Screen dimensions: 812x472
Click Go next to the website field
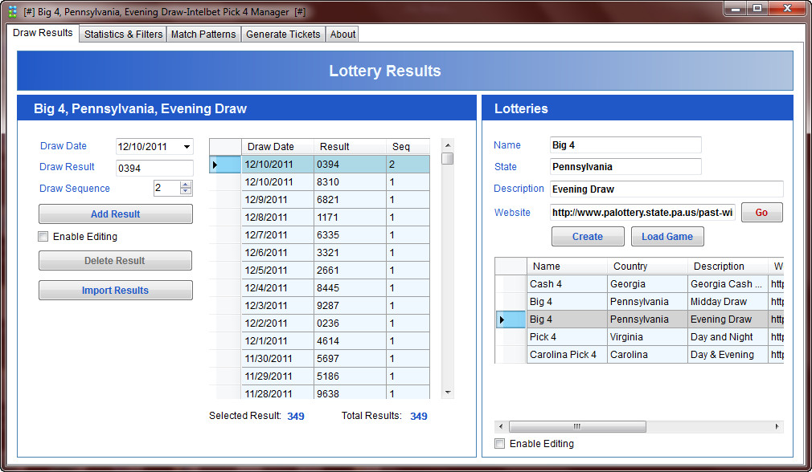click(x=761, y=213)
